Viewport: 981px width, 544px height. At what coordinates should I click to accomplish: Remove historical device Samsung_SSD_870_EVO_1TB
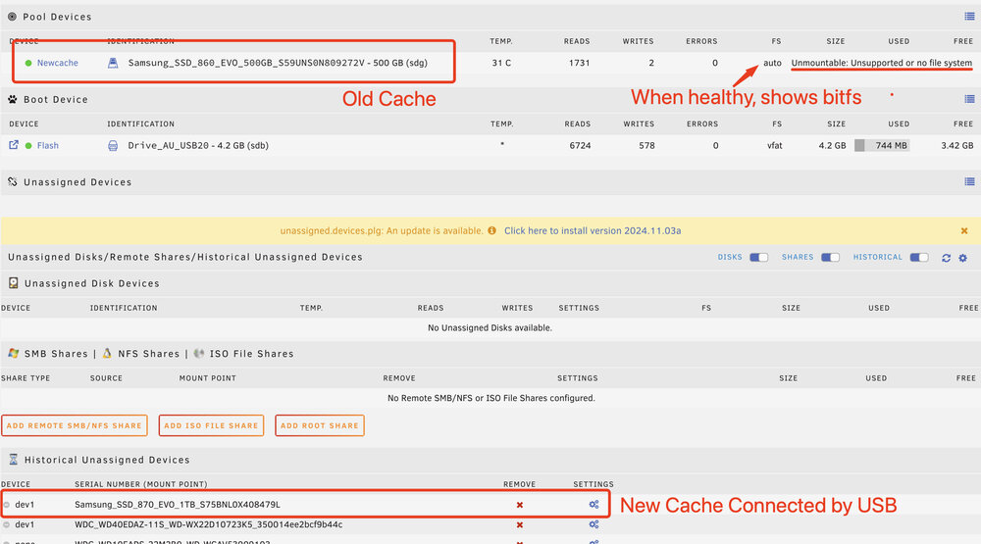tap(519, 505)
